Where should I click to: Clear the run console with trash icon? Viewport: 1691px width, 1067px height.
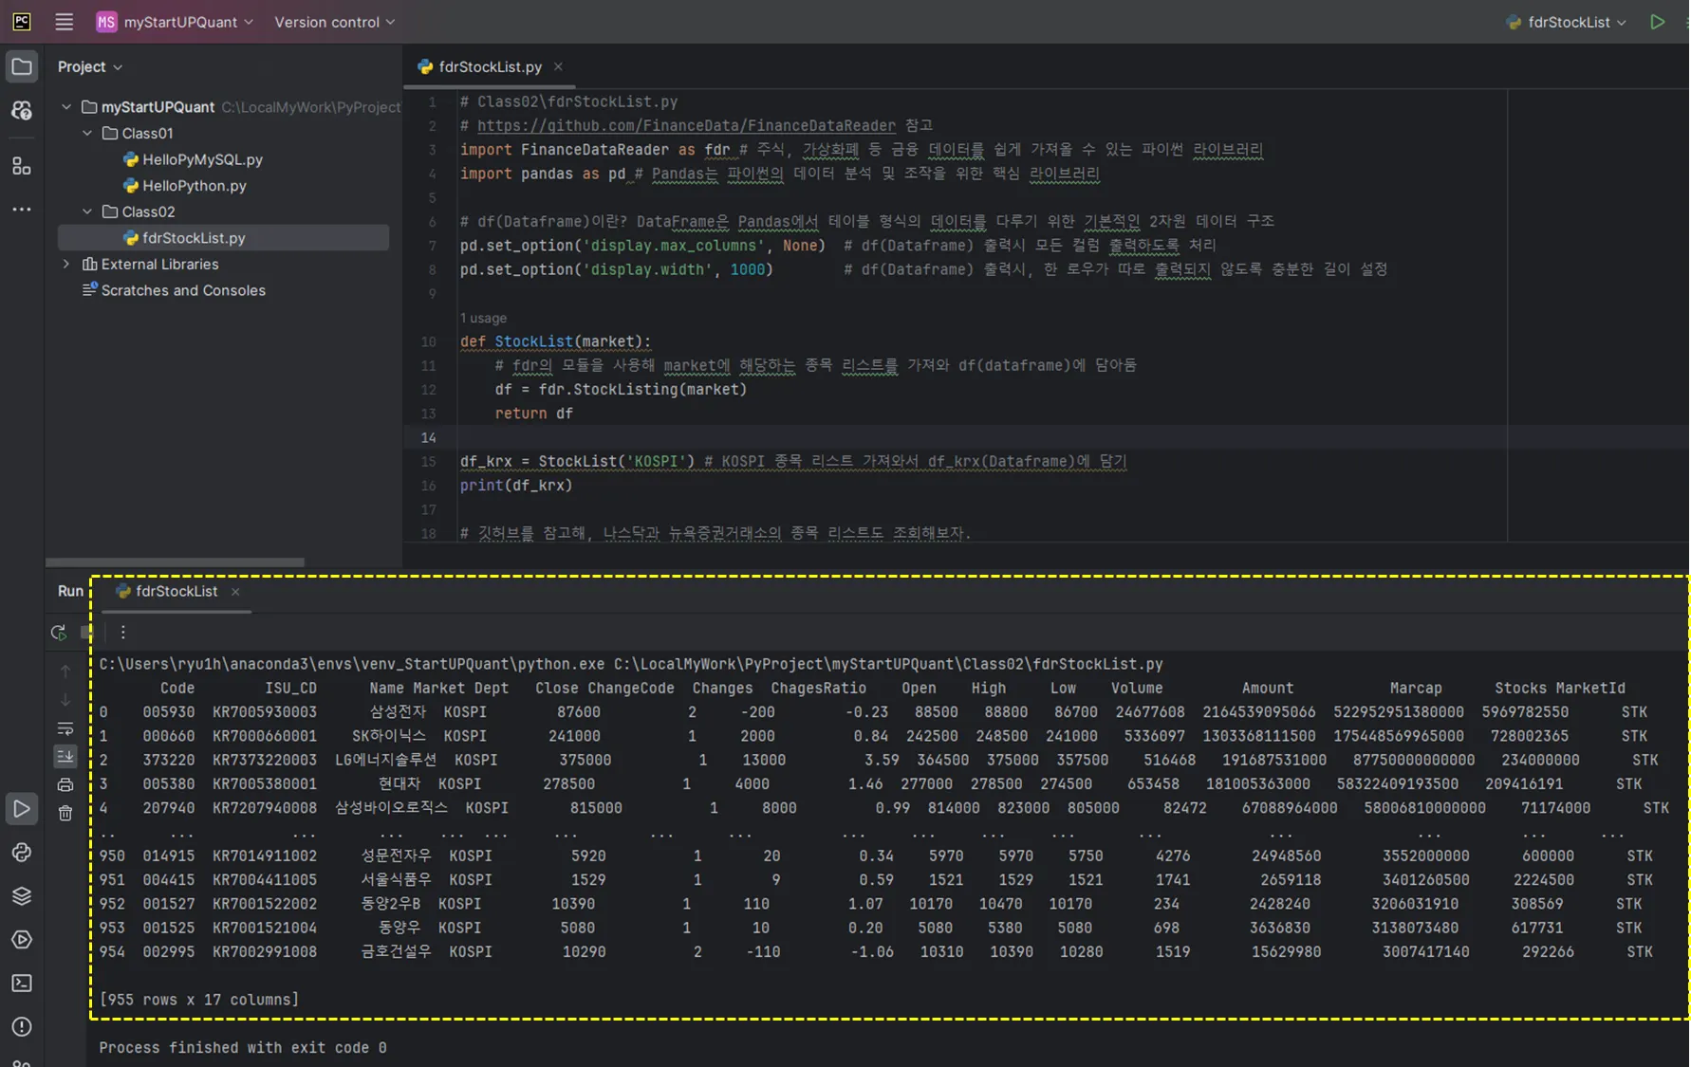click(65, 813)
